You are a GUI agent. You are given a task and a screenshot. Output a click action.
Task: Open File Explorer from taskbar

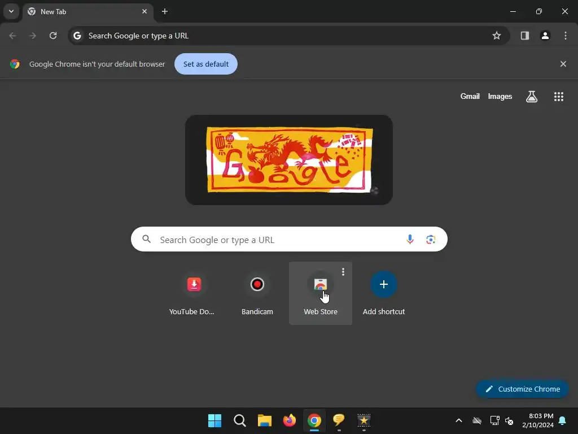(265, 420)
